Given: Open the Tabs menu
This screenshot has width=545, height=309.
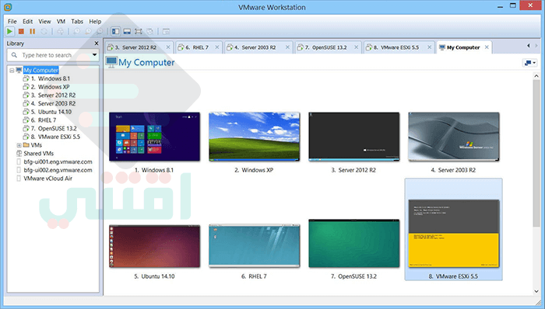Looking at the screenshot, I should [x=77, y=21].
